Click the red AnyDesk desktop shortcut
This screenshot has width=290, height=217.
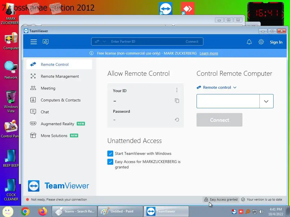tap(187, 8)
